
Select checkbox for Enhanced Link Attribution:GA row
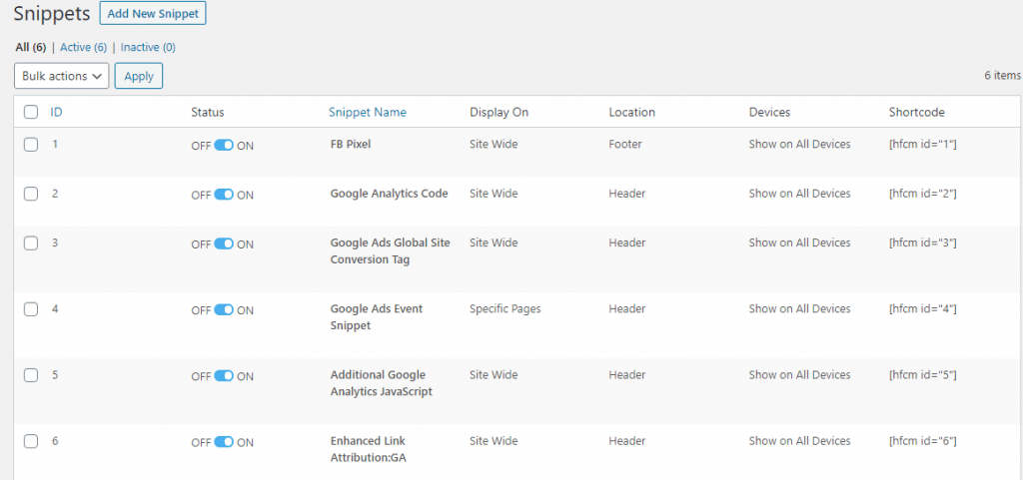[x=31, y=441]
